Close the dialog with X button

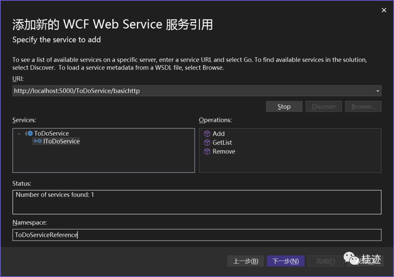click(x=384, y=10)
